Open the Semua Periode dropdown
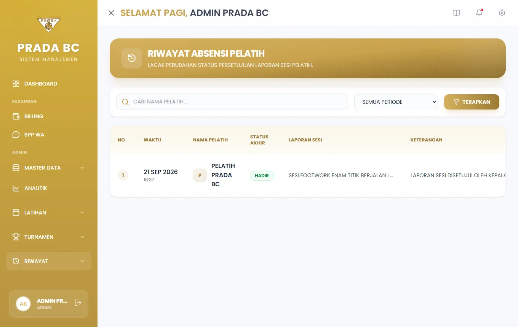 click(x=396, y=102)
